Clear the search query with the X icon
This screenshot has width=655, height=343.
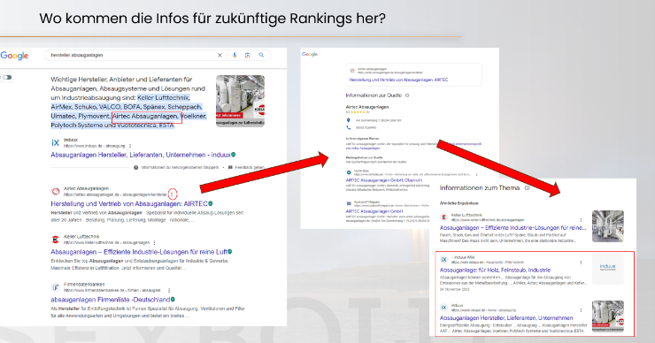(220, 55)
